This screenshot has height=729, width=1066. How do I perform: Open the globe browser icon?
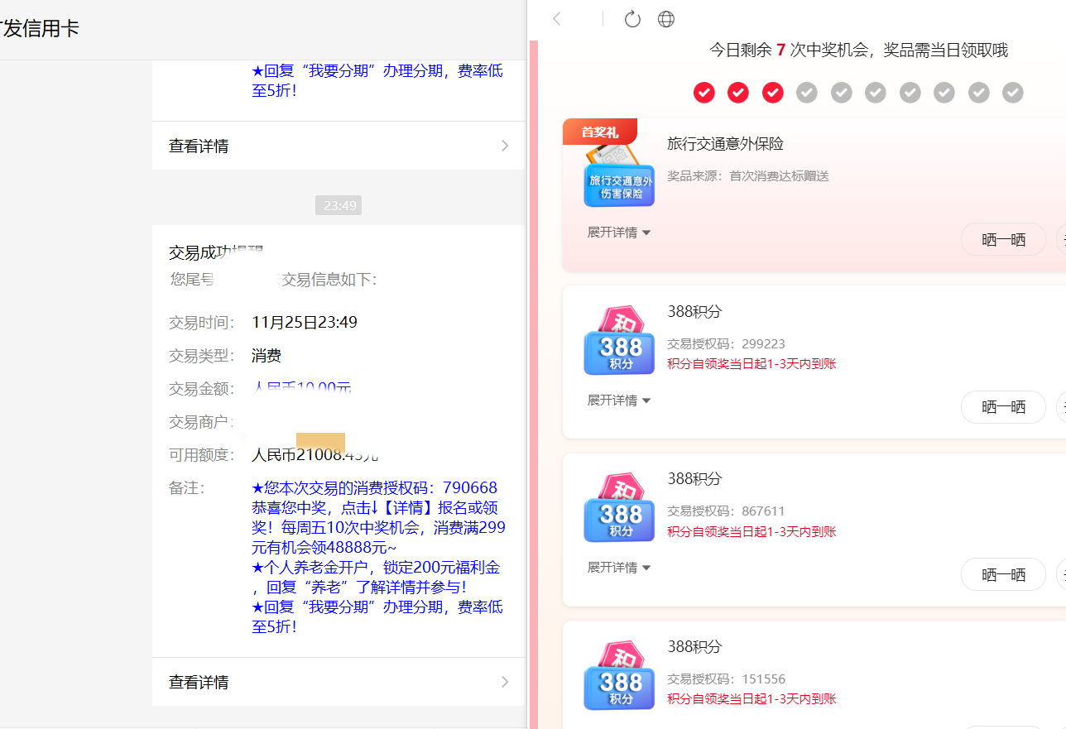click(x=665, y=19)
